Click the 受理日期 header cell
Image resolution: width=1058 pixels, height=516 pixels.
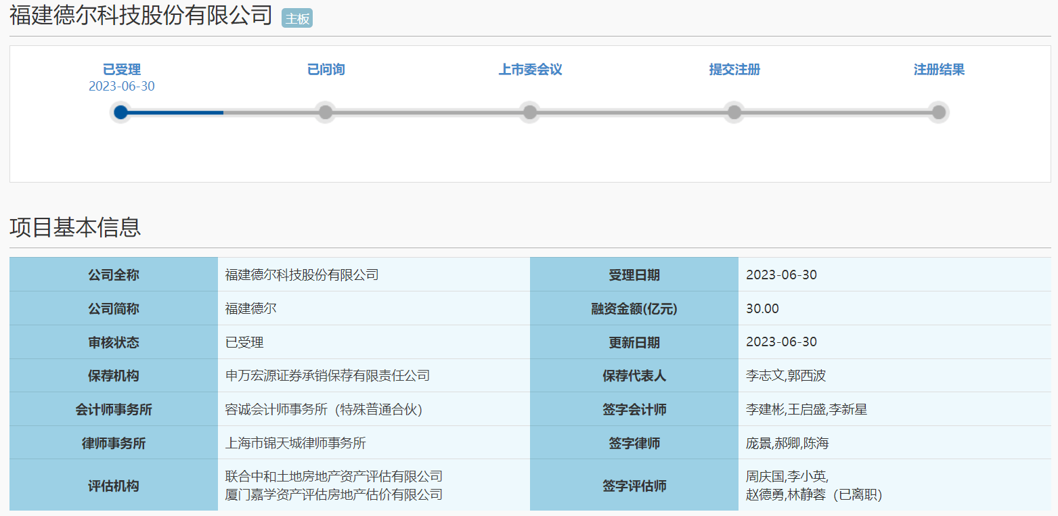point(634,275)
